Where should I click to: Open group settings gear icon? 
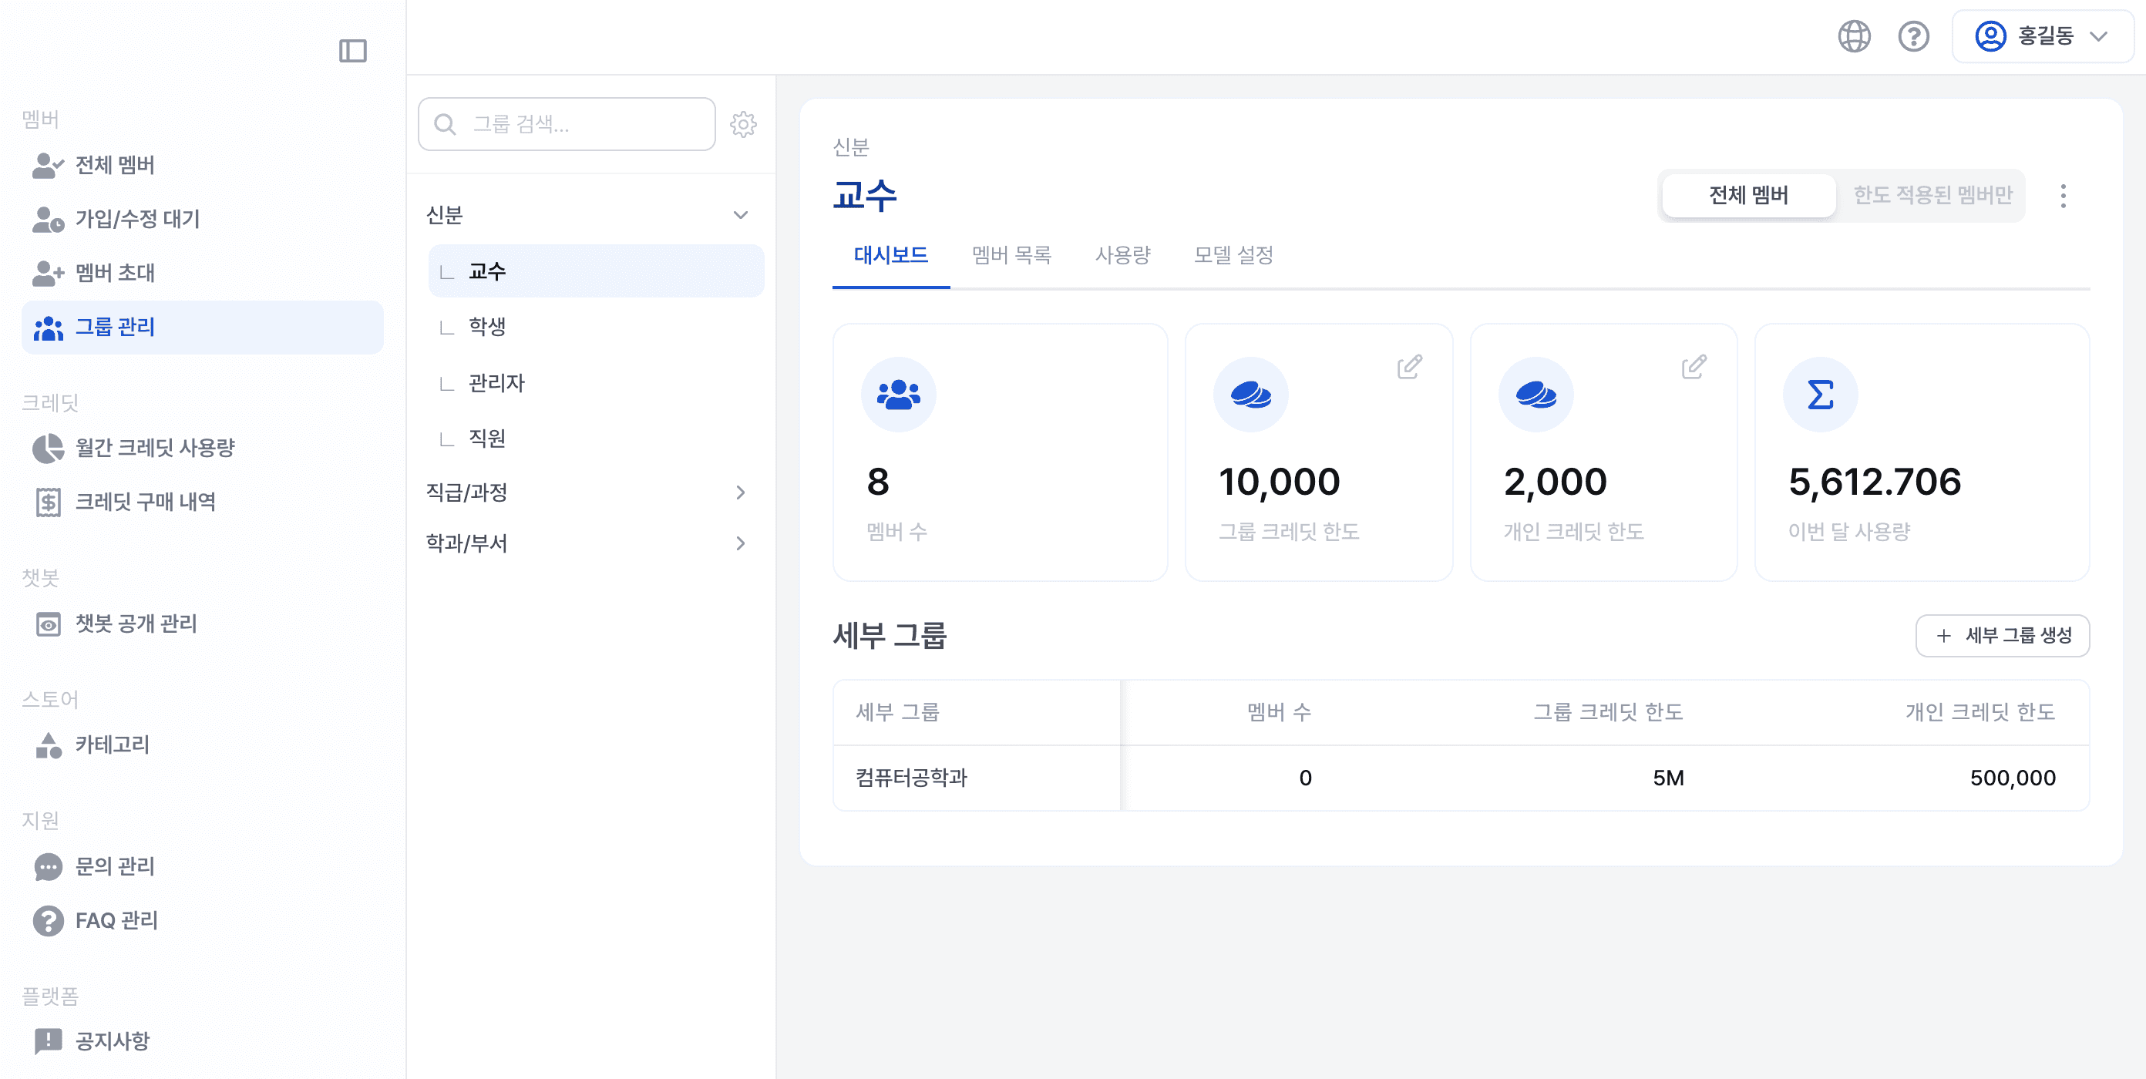click(743, 125)
